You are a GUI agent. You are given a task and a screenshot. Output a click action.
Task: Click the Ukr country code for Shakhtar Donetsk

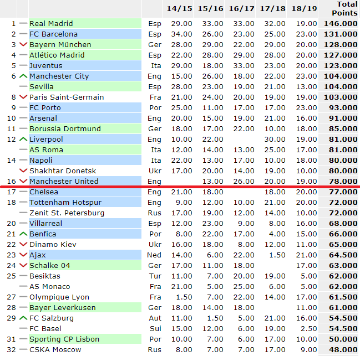tap(155, 171)
